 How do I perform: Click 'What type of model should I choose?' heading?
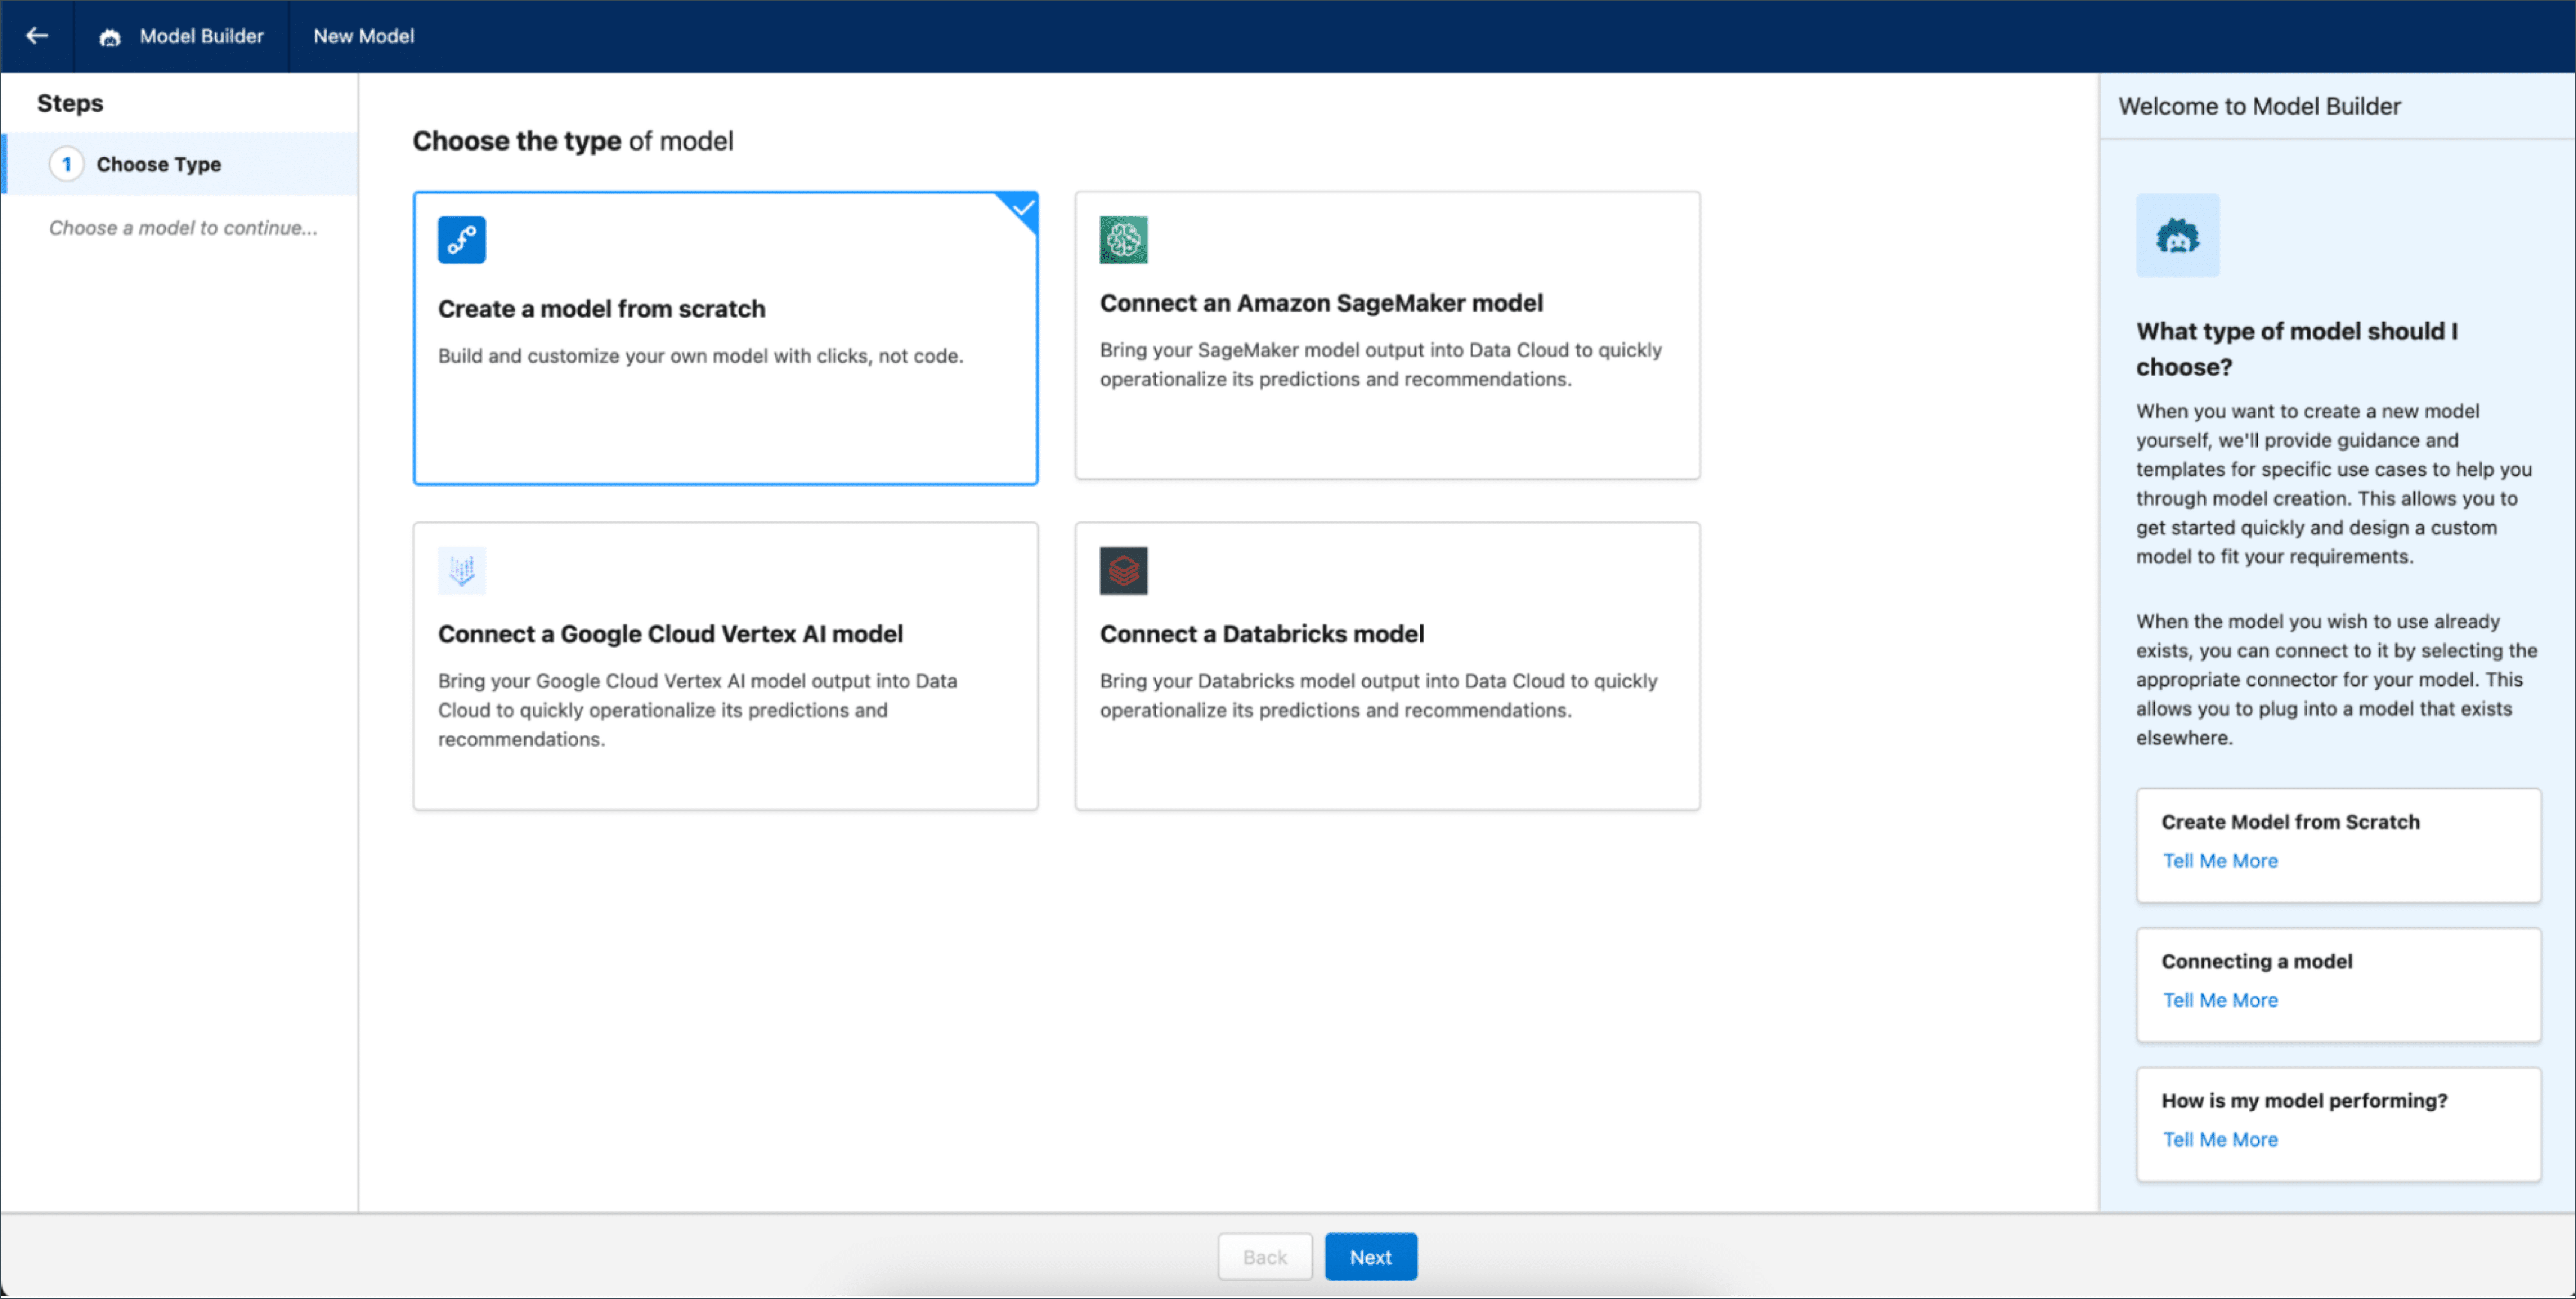coord(2297,349)
